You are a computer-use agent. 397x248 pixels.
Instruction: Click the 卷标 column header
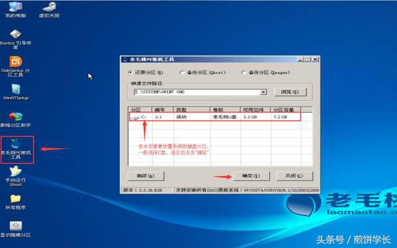coord(225,110)
